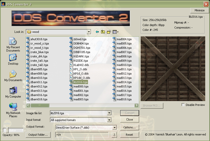Open My Recent Documents

pyautogui.click(x=13, y=45)
